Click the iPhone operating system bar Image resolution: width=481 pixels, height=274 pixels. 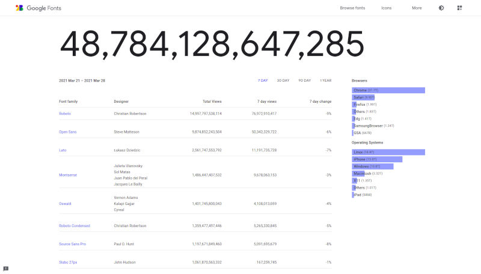pos(377,159)
